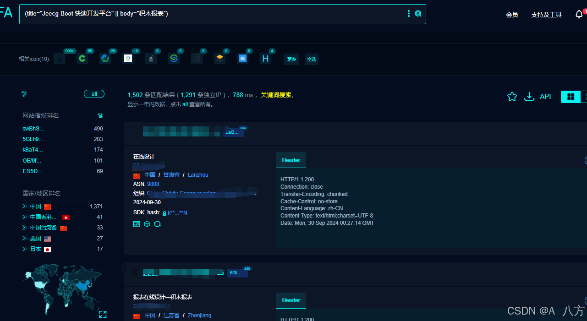Click the FOFA logo at top left
Viewport: 587px width, 321px height.
point(6,13)
